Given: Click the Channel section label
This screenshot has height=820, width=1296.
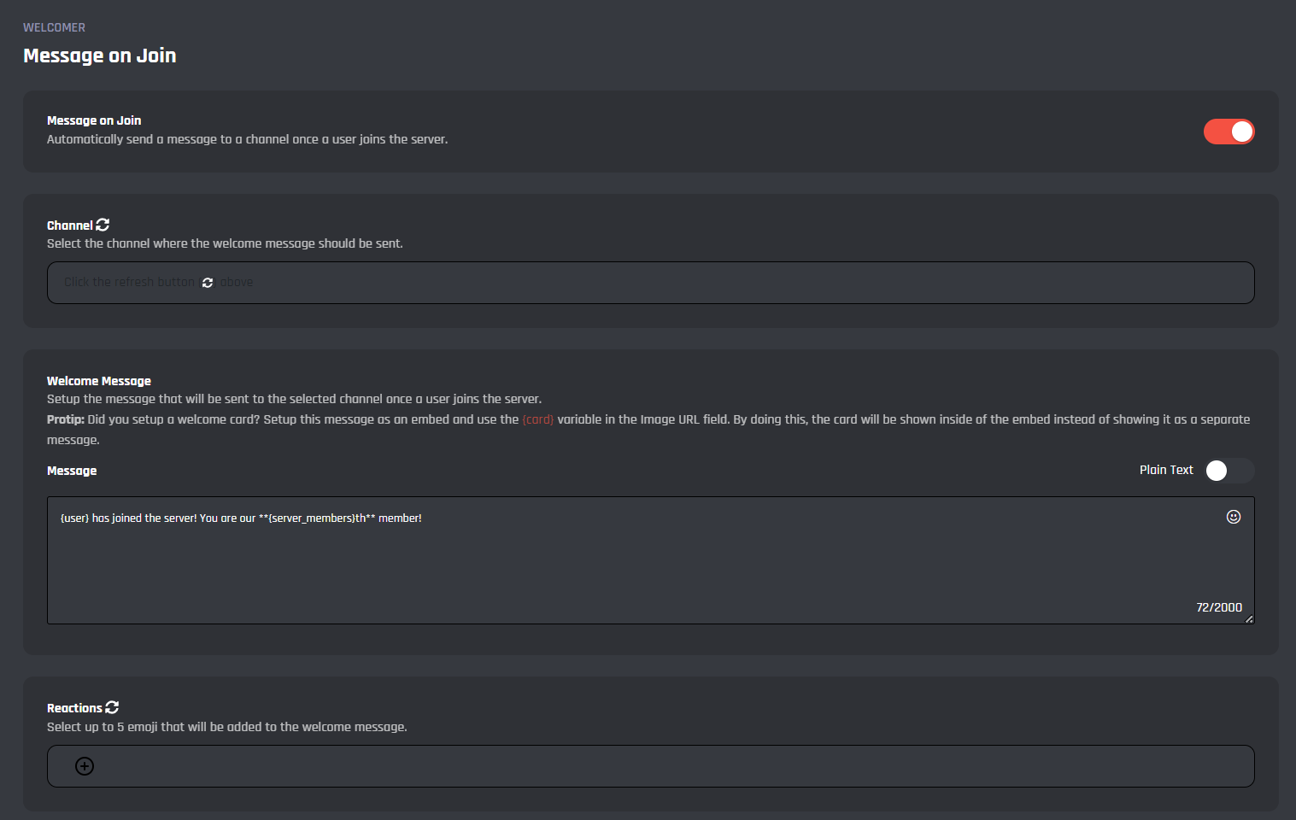Looking at the screenshot, I should pos(69,225).
